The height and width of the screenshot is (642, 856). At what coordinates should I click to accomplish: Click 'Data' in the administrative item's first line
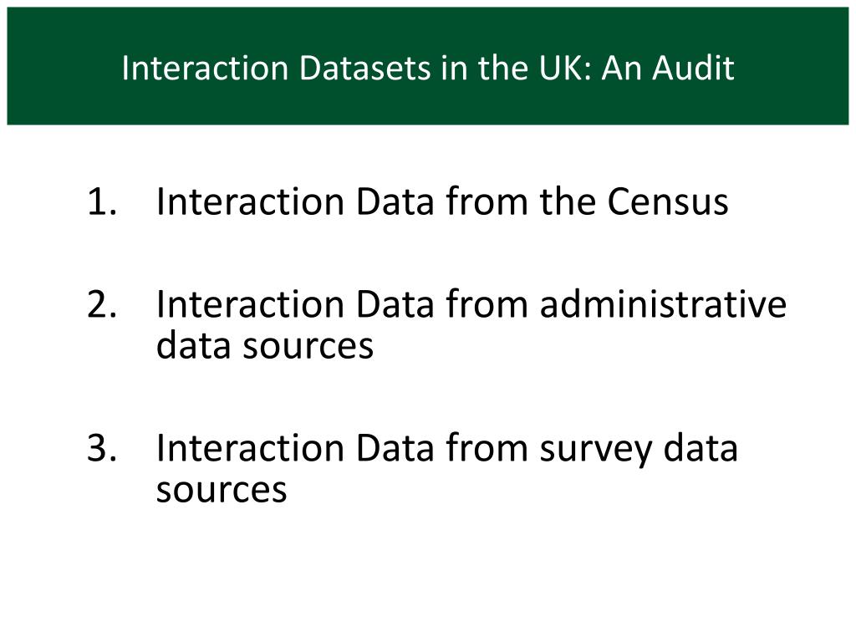(395, 303)
